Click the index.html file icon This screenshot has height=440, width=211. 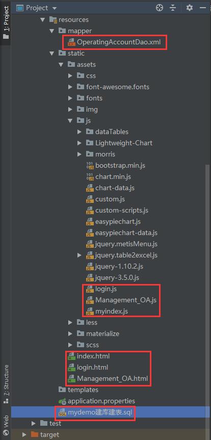point(71,357)
